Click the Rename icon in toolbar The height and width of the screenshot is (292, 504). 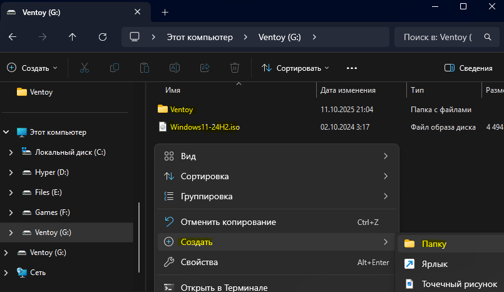[175, 68]
